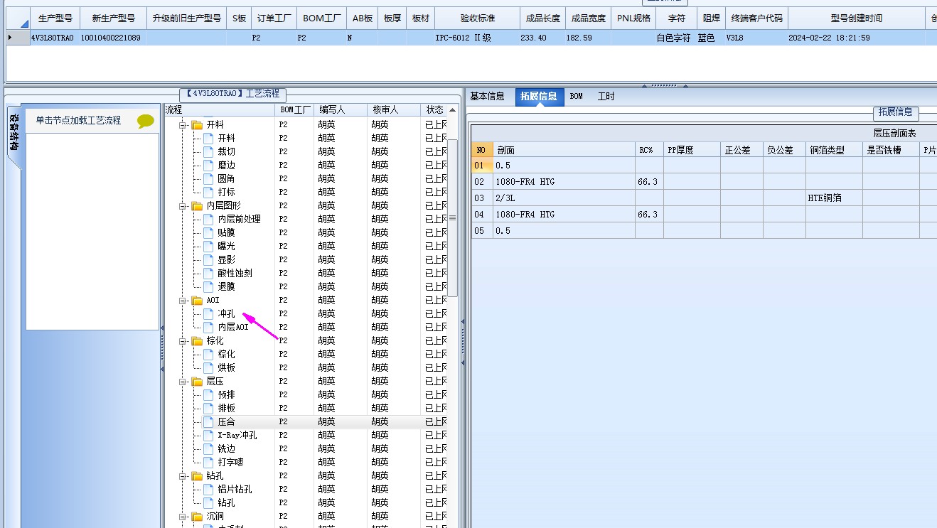Click 1080-FR4 HTG in row 02

click(564, 182)
